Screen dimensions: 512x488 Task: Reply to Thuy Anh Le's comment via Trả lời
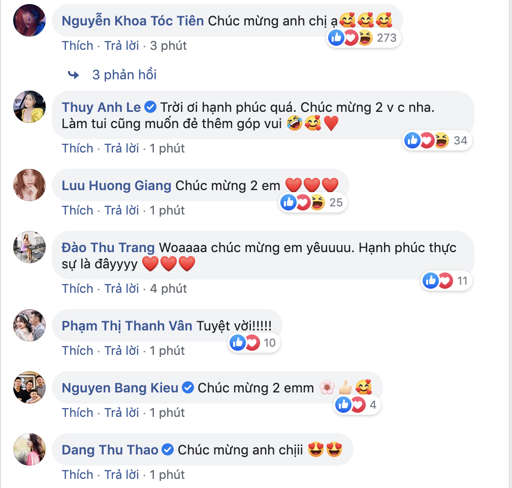pos(121,148)
